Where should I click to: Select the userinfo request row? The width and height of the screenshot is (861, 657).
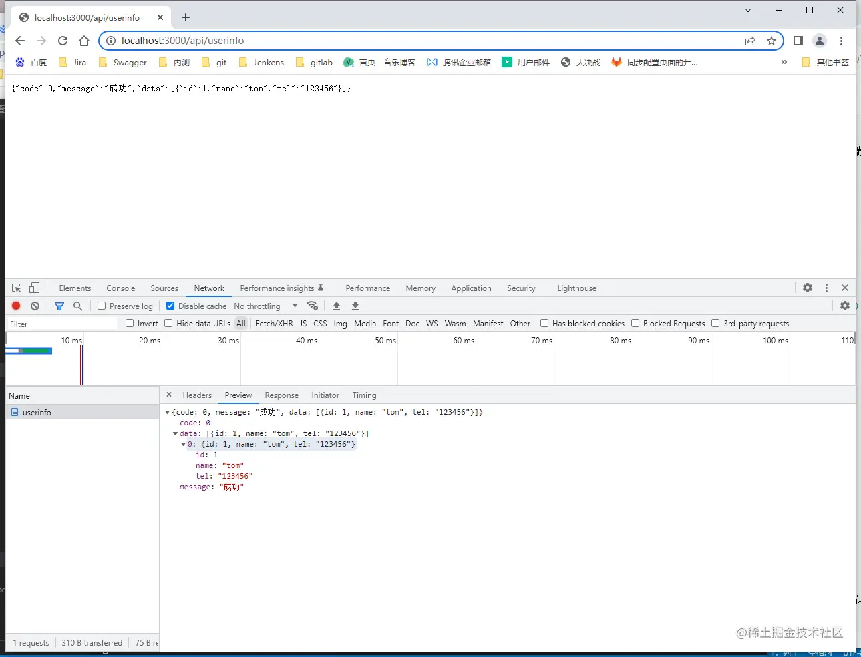point(82,412)
